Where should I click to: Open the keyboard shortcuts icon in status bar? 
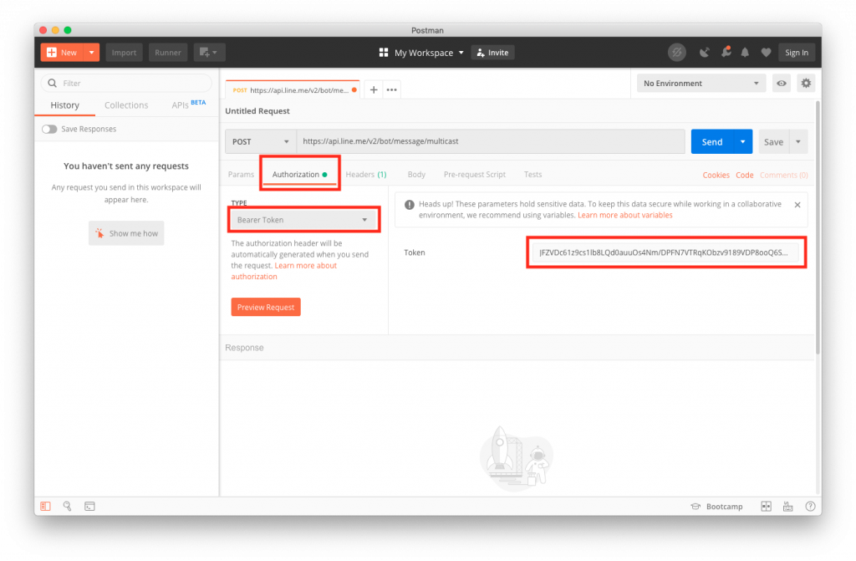point(787,507)
